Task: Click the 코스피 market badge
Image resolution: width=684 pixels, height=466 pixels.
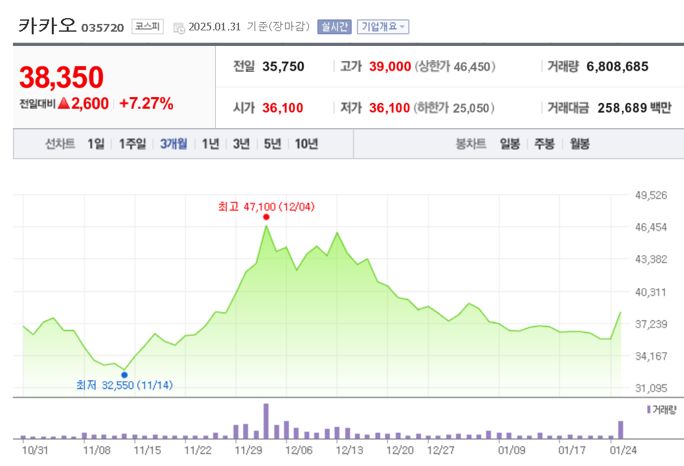Action: click(x=148, y=27)
